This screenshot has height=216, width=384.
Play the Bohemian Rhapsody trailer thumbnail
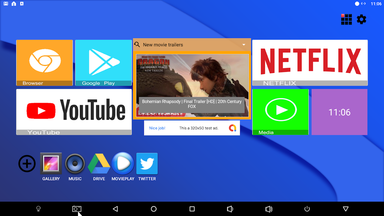[192, 85]
